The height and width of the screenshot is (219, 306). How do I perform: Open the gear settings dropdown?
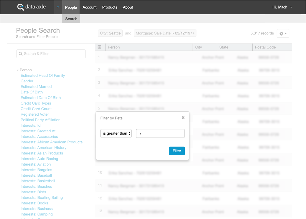coord(283,34)
